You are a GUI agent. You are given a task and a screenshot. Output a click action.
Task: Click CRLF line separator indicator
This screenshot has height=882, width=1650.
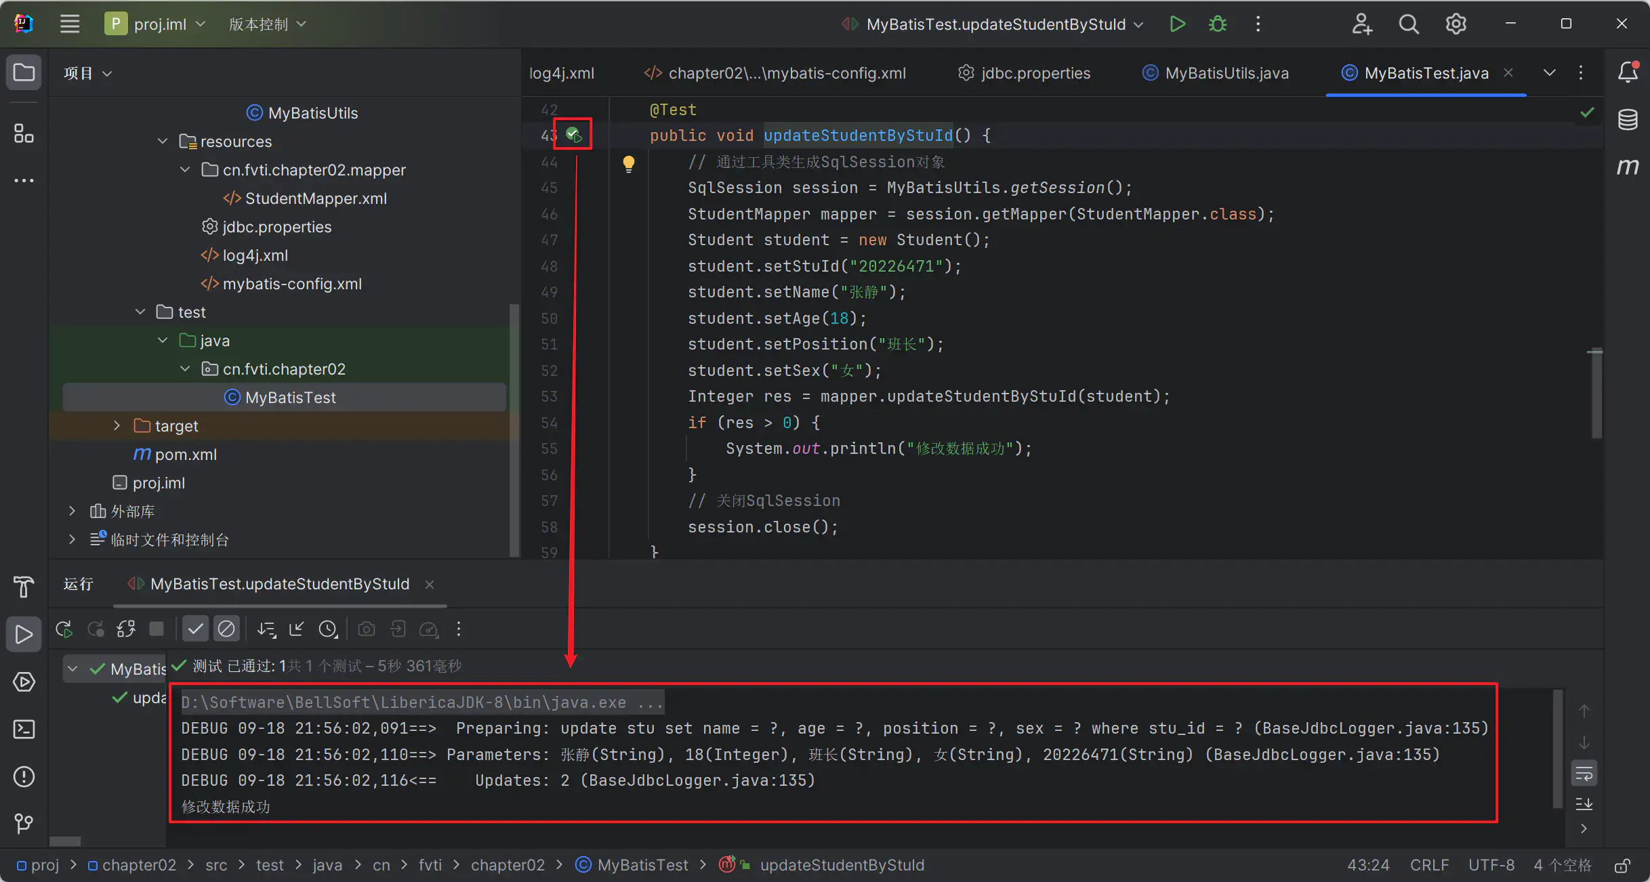pos(1429,865)
